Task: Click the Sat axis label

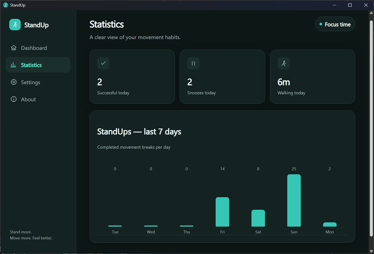Action: [x=258, y=232]
